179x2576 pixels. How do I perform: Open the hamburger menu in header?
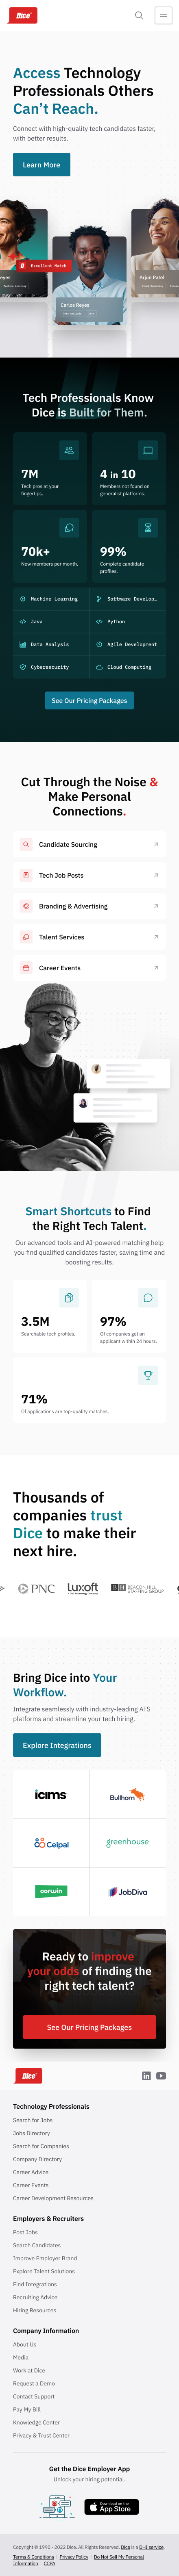tap(163, 15)
